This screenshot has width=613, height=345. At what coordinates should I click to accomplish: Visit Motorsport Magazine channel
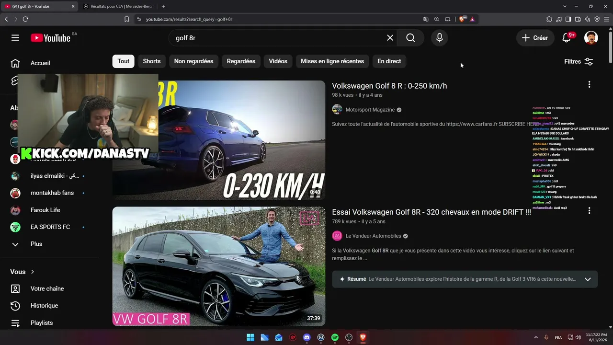click(370, 110)
